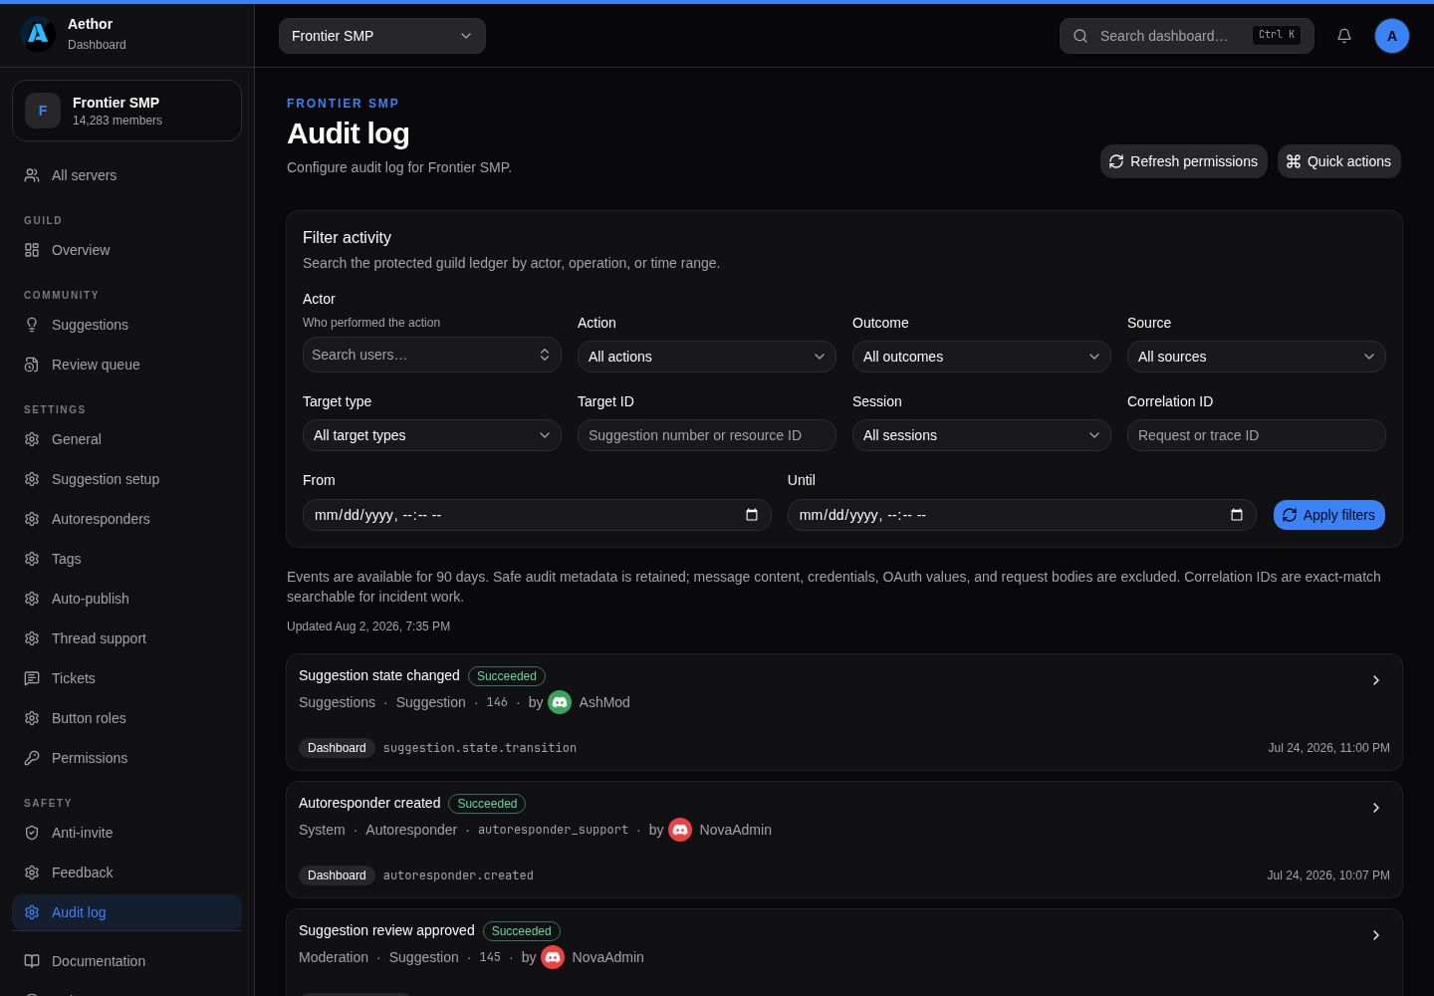Open the Documentation link
This screenshot has width=1434, height=996.
point(126,961)
